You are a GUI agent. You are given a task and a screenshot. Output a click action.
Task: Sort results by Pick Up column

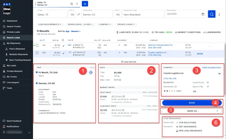point(106,40)
